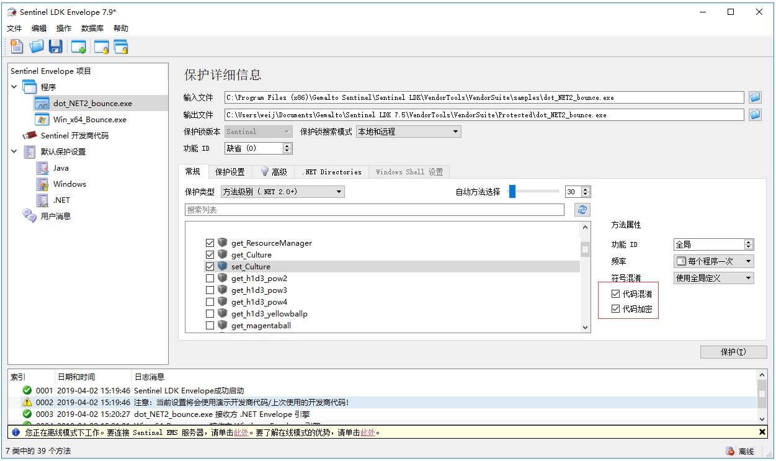Click the Windows settings icon in the tree
This screenshot has height=461, width=776.
click(42, 184)
